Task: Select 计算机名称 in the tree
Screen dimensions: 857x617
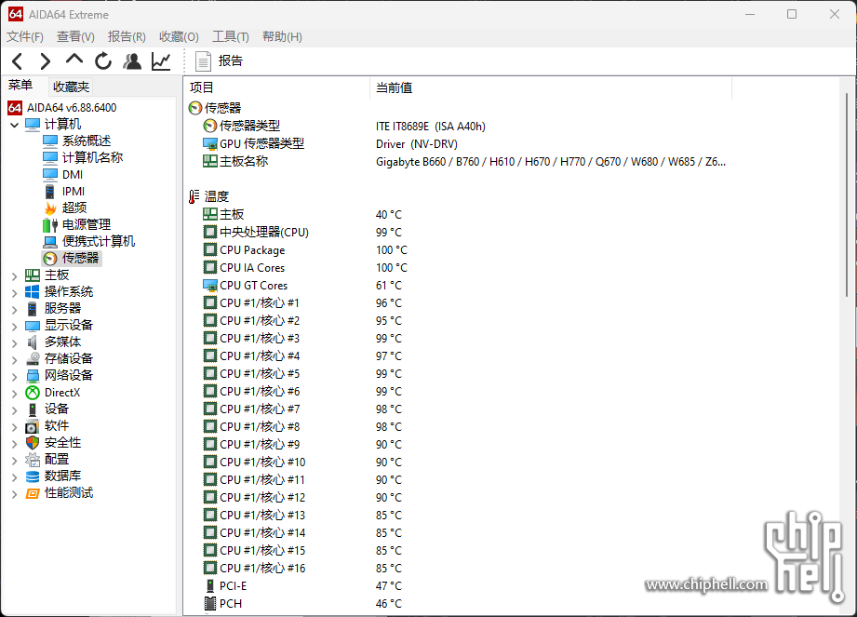Action: (x=92, y=157)
